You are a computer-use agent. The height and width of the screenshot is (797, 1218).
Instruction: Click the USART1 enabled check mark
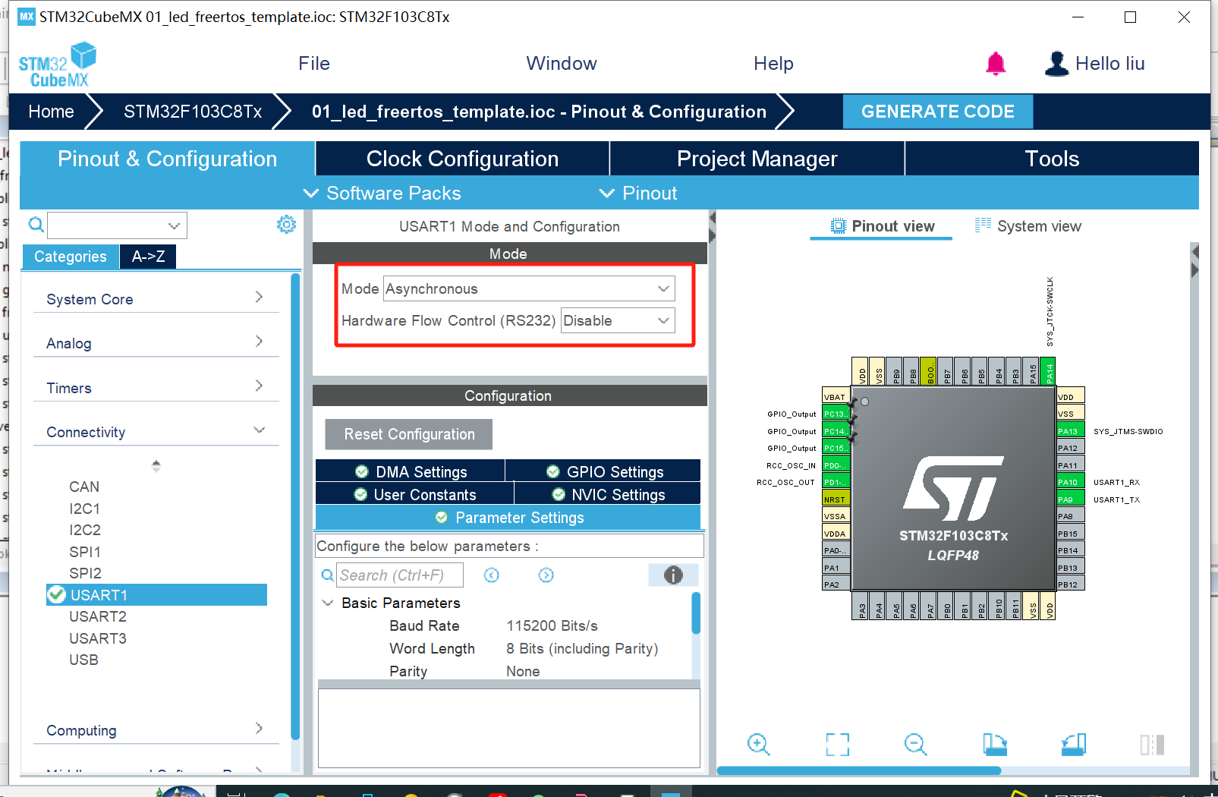tap(56, 594)
